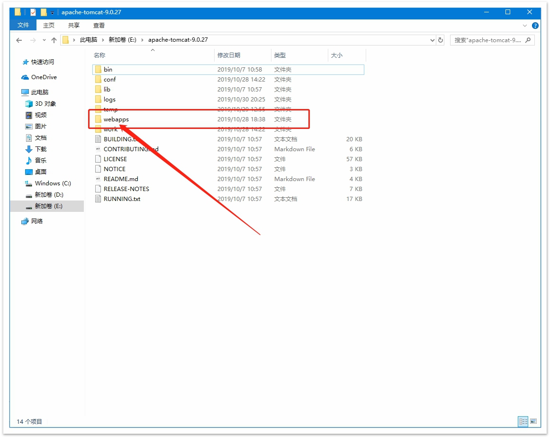Click the new folder icon in title bar
Viewport: 550px width, 438px height.
pos(44,12)
